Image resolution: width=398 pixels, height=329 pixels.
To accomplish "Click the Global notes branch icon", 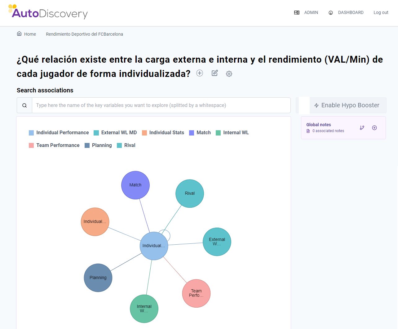I will point(362,128).
